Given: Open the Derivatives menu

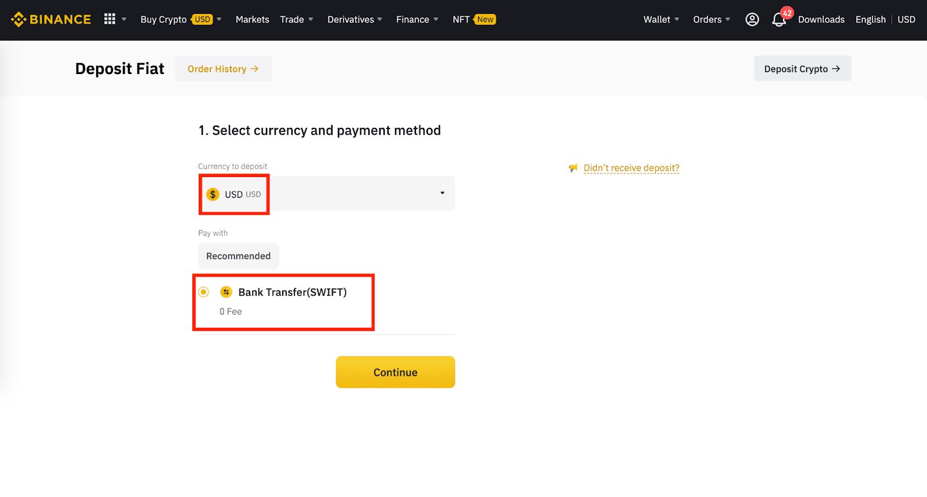Looking at the screenshot, I should (355, 20).
